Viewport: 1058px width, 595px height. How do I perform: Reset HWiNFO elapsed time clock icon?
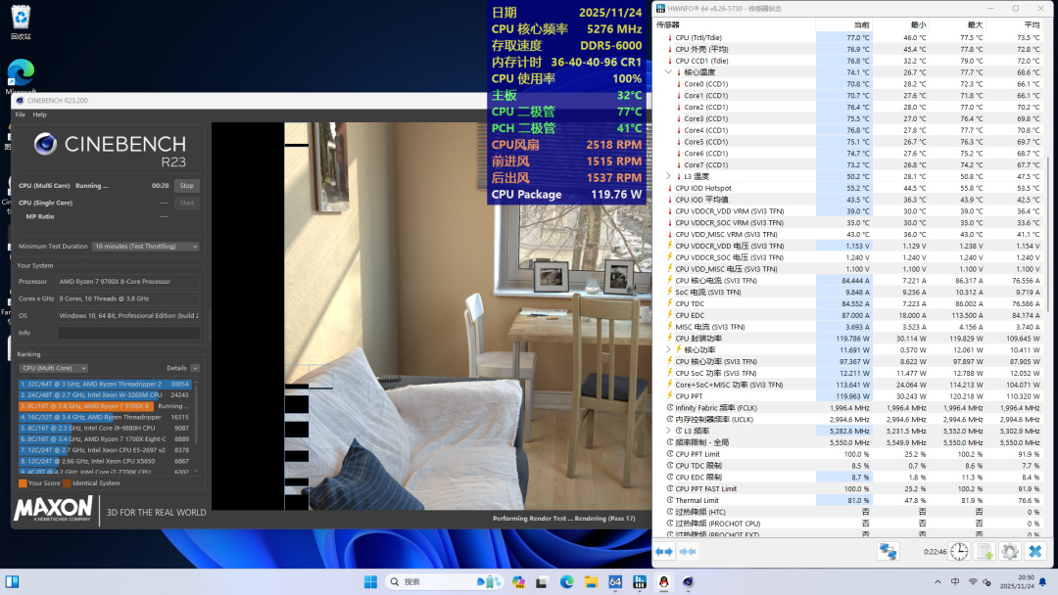coord(959,551)
